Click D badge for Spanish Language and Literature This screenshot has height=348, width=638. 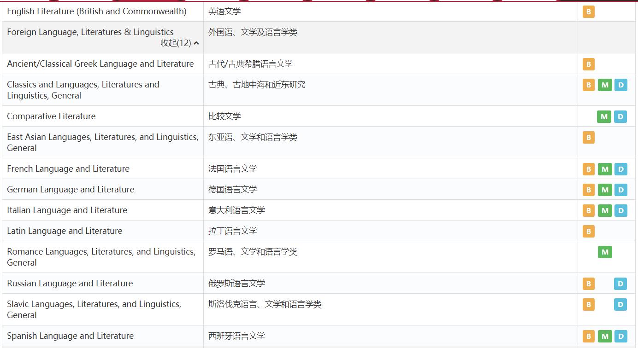coord(620,336)
